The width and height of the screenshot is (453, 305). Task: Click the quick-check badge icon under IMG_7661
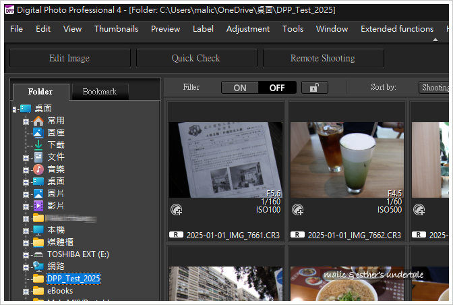[x=176, y=210]
